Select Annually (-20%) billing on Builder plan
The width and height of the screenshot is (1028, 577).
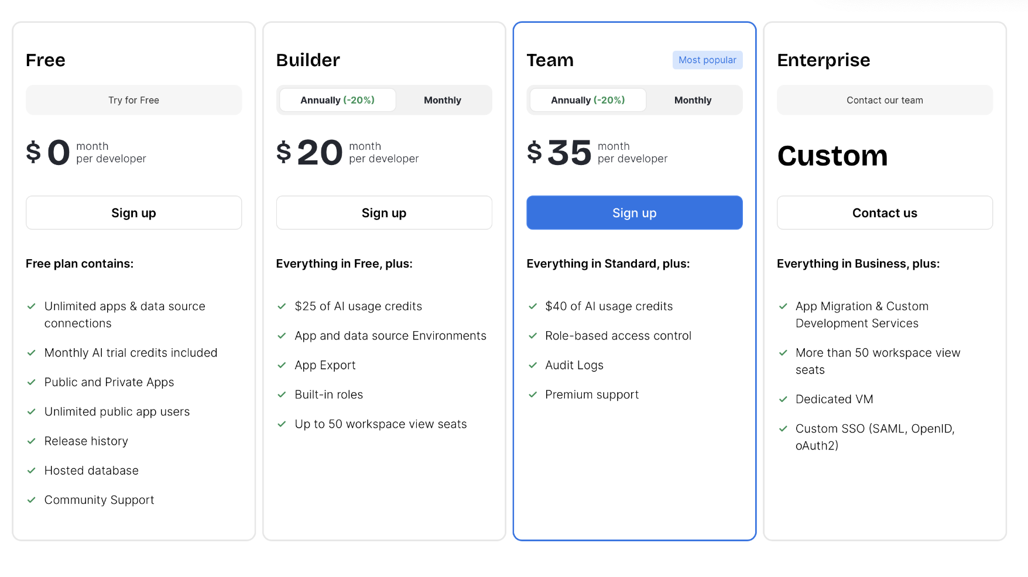337,99
